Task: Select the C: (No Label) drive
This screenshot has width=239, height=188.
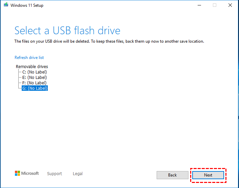Action: point(34,72)
